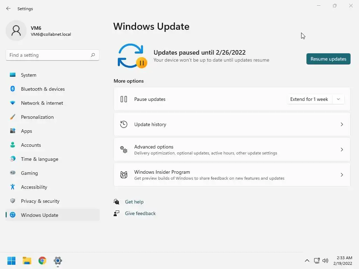The height and width of the screenshot is (269, 359).
Task: Click the volume speaker tray icon
Action: point(325,261)
